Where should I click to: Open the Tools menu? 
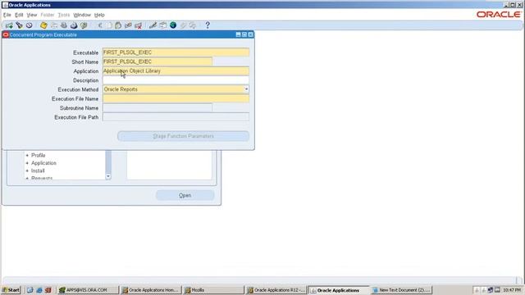click(x=64, y=15)
